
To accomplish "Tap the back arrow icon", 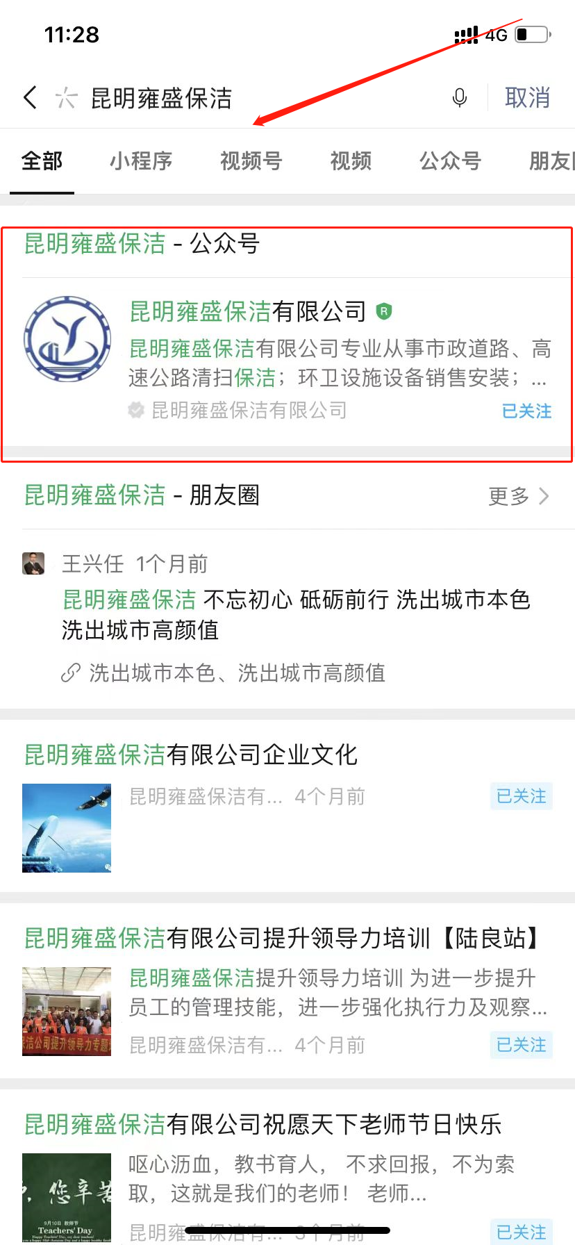I will tap(30, 97).
